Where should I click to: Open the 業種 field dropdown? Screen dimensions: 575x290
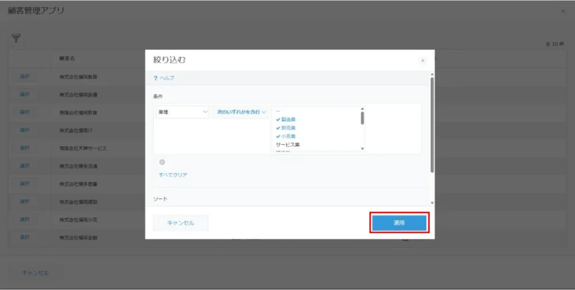click(x=182, y=112)
